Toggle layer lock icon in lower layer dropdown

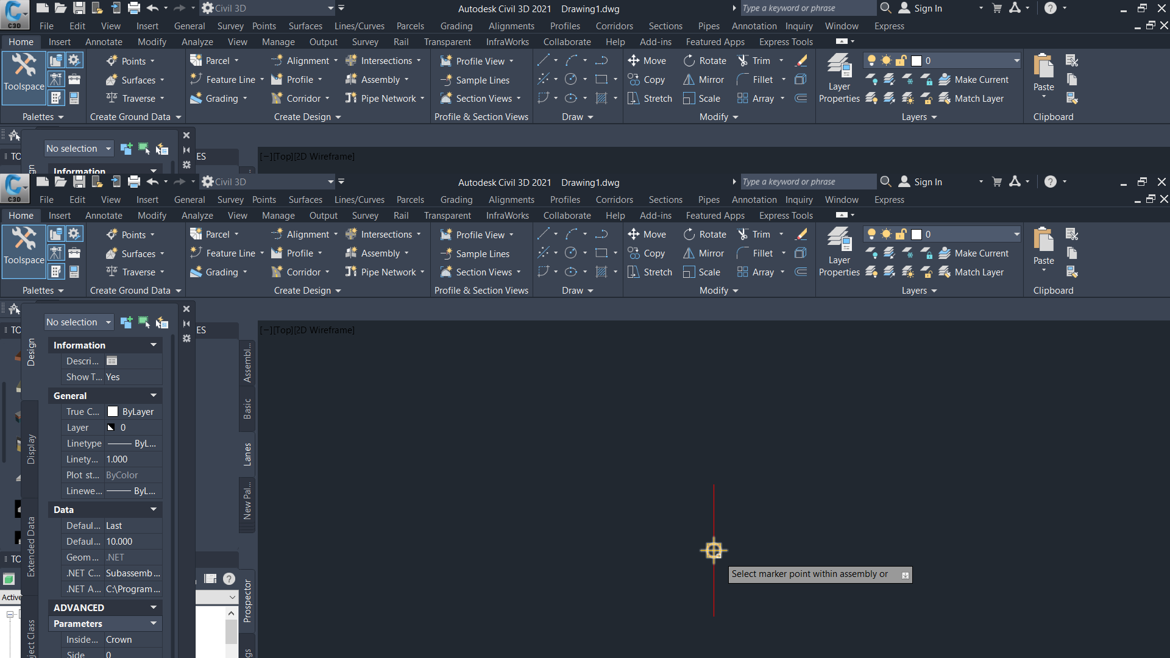(x=901, y=234)
